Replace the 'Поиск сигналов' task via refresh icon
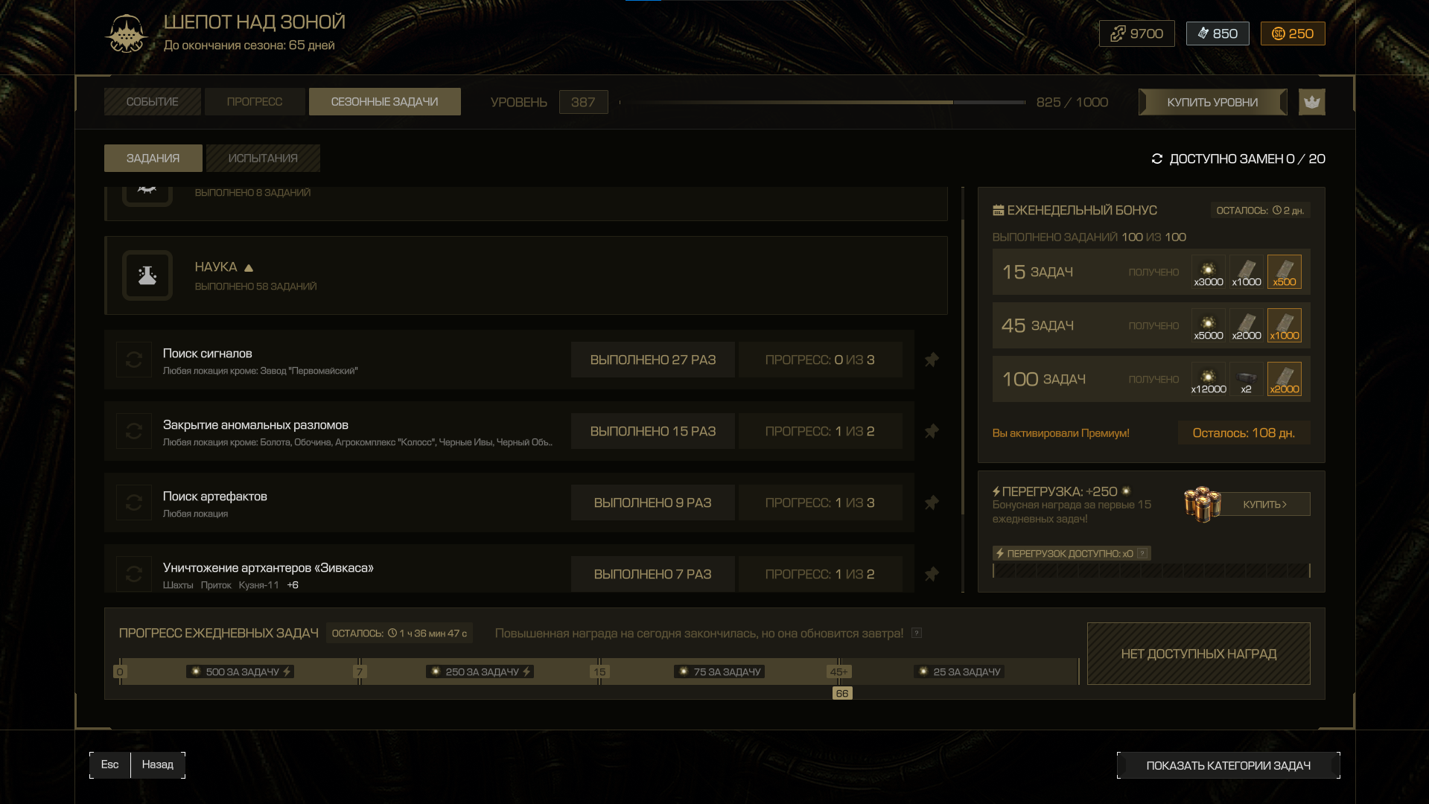The height and width of the screenshot is (804, 1429). (x=134, y=360)
